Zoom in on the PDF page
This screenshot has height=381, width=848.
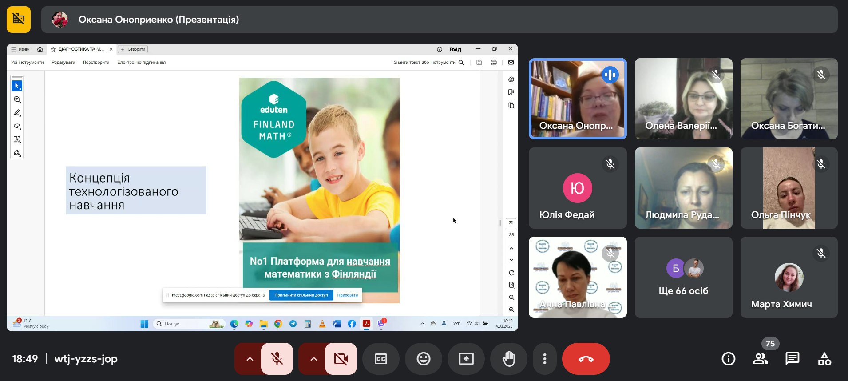click(511, 298)
